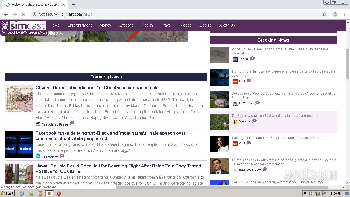350x197 pixels.
Task: Open a new browser tab
Action: [74, 5]
